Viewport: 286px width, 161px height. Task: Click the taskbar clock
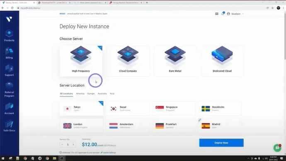tap(273, 159)
